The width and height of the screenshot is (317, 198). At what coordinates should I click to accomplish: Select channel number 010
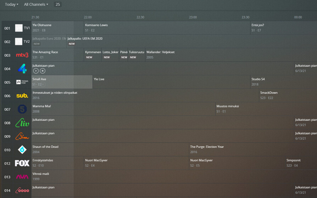click(7, 150)
